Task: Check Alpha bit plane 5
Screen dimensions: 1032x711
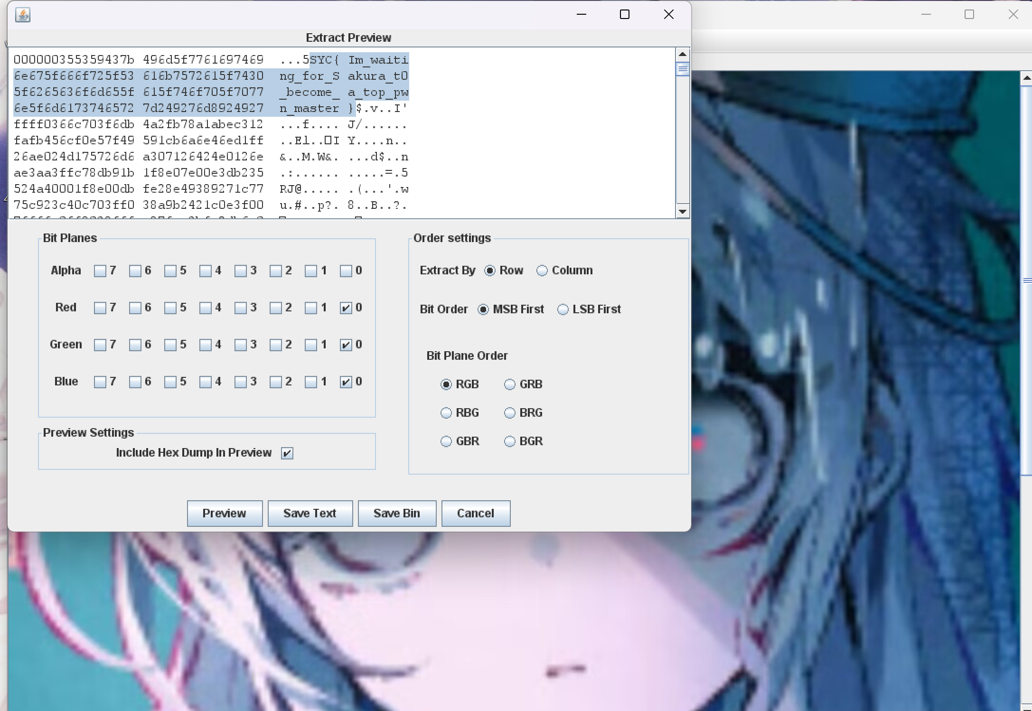Action: pos(170,271)
